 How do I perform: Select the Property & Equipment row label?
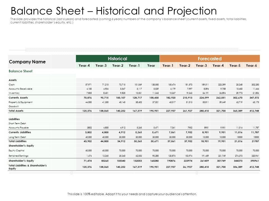click(x=20, y=102)
